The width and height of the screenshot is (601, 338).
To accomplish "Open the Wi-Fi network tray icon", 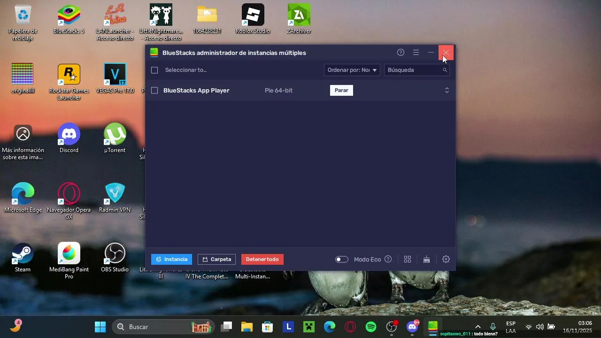I will [x=529, y=327].
